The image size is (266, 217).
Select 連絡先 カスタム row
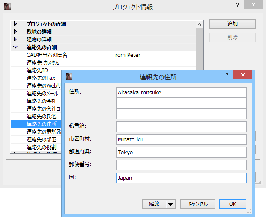(103, 63)
